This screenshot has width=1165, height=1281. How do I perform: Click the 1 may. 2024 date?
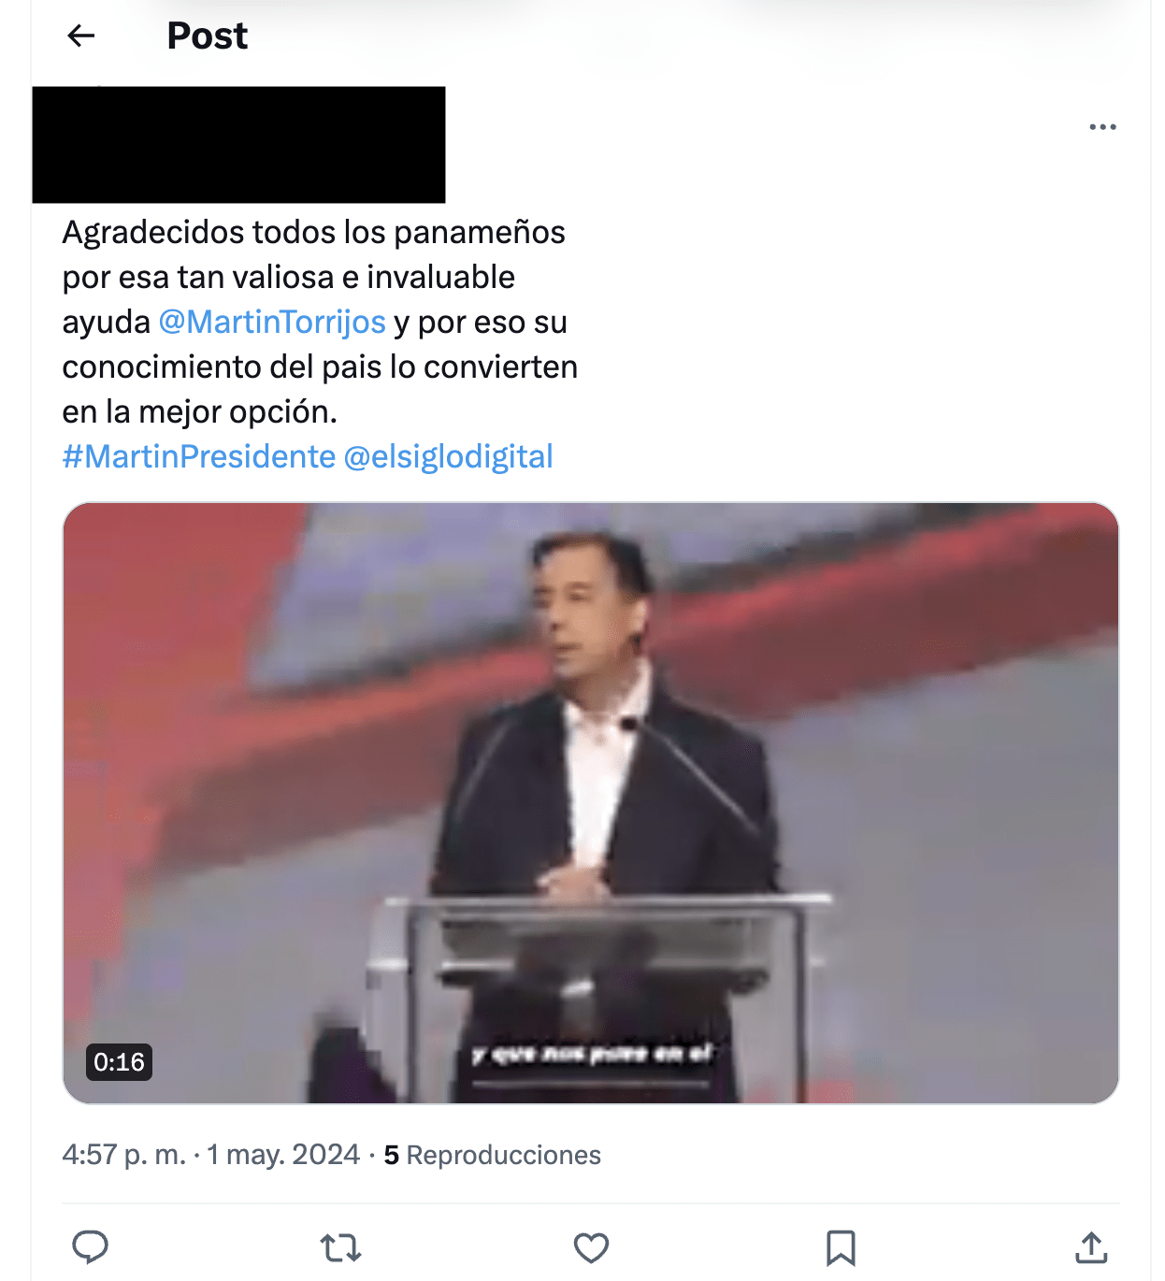283,1155
